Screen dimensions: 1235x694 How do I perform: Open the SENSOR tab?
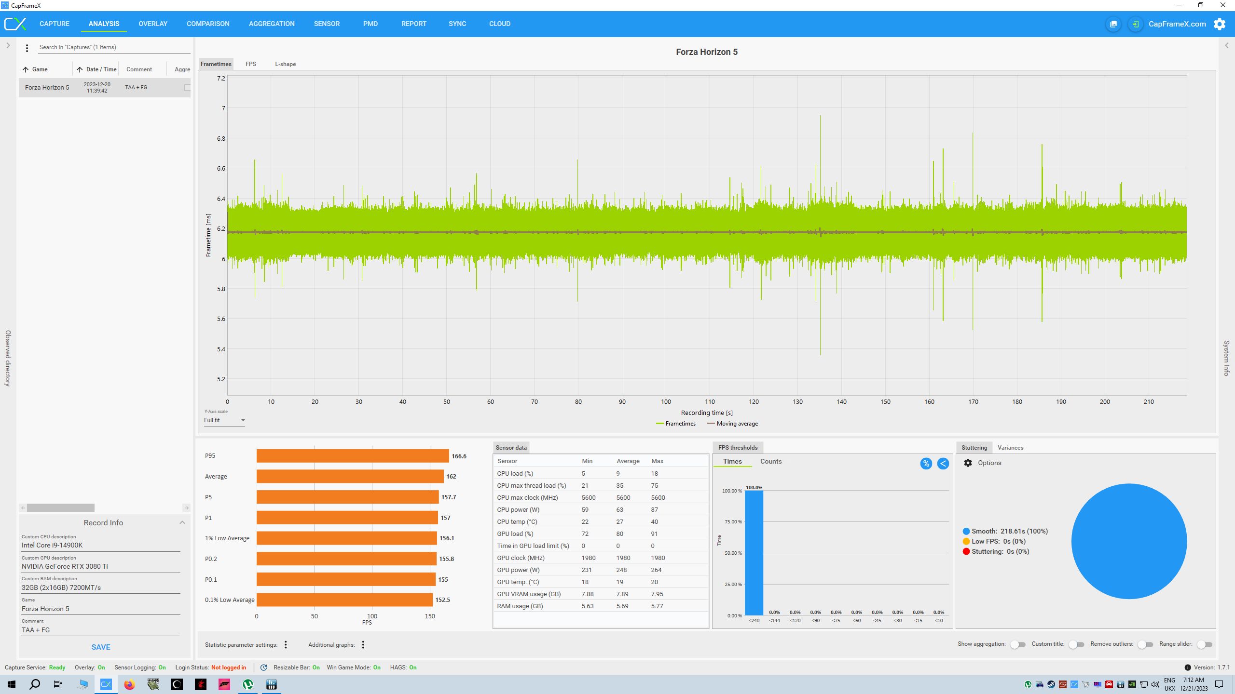[327, 24]
